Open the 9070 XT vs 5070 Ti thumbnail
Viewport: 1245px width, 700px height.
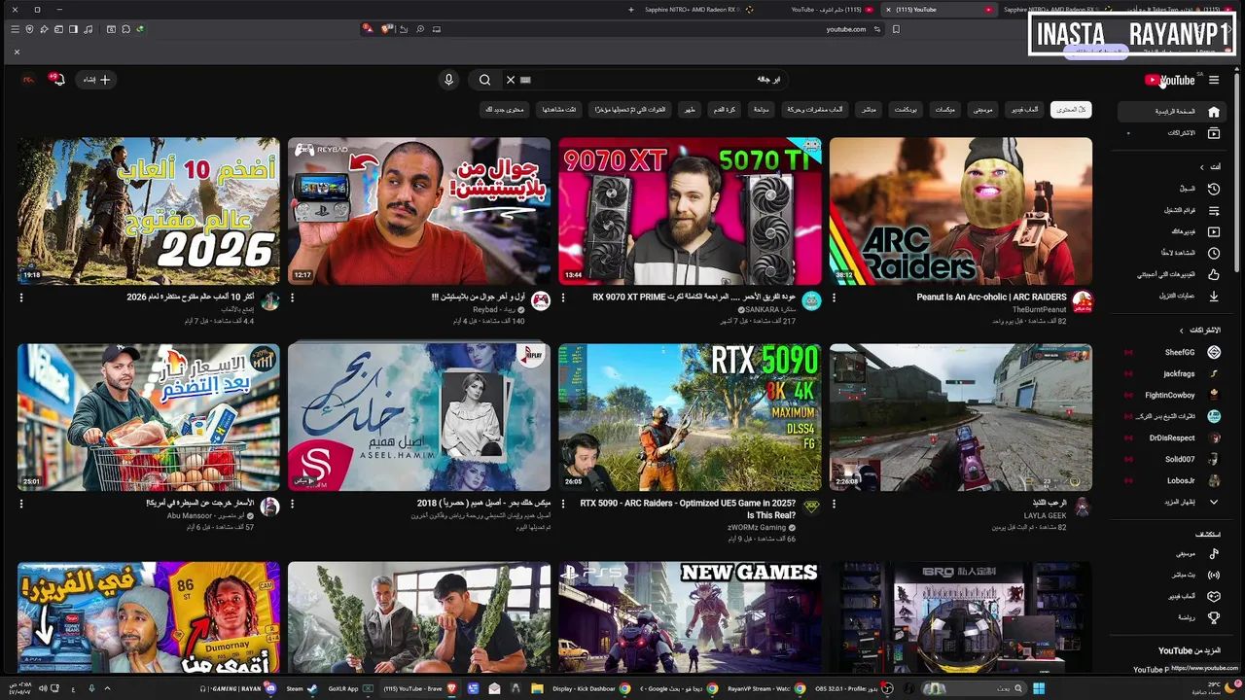690,211
